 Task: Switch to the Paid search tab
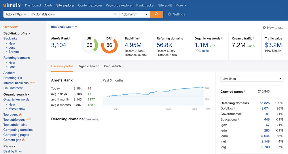pos(112,66)
